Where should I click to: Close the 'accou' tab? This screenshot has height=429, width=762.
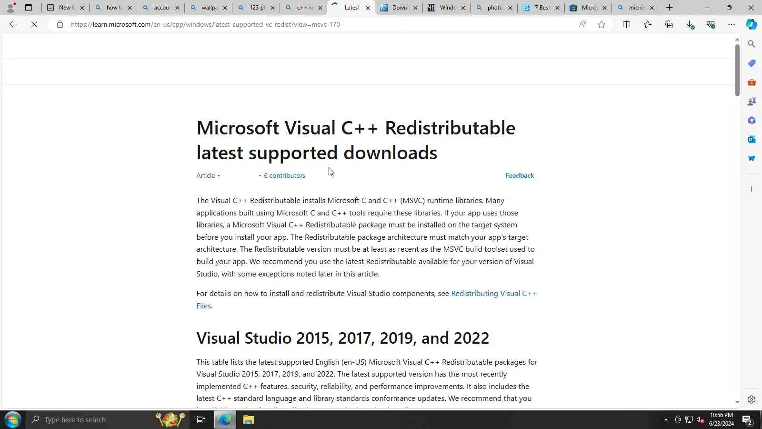tap(177, 8)
